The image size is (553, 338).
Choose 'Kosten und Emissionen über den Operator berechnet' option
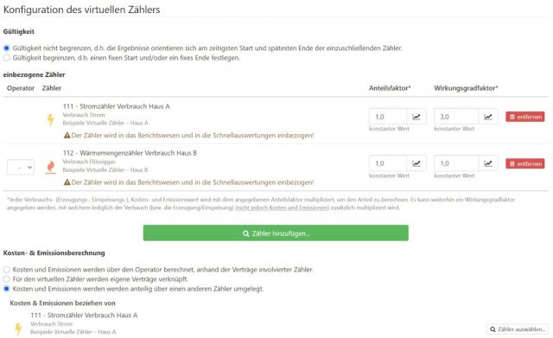point(6,270)
